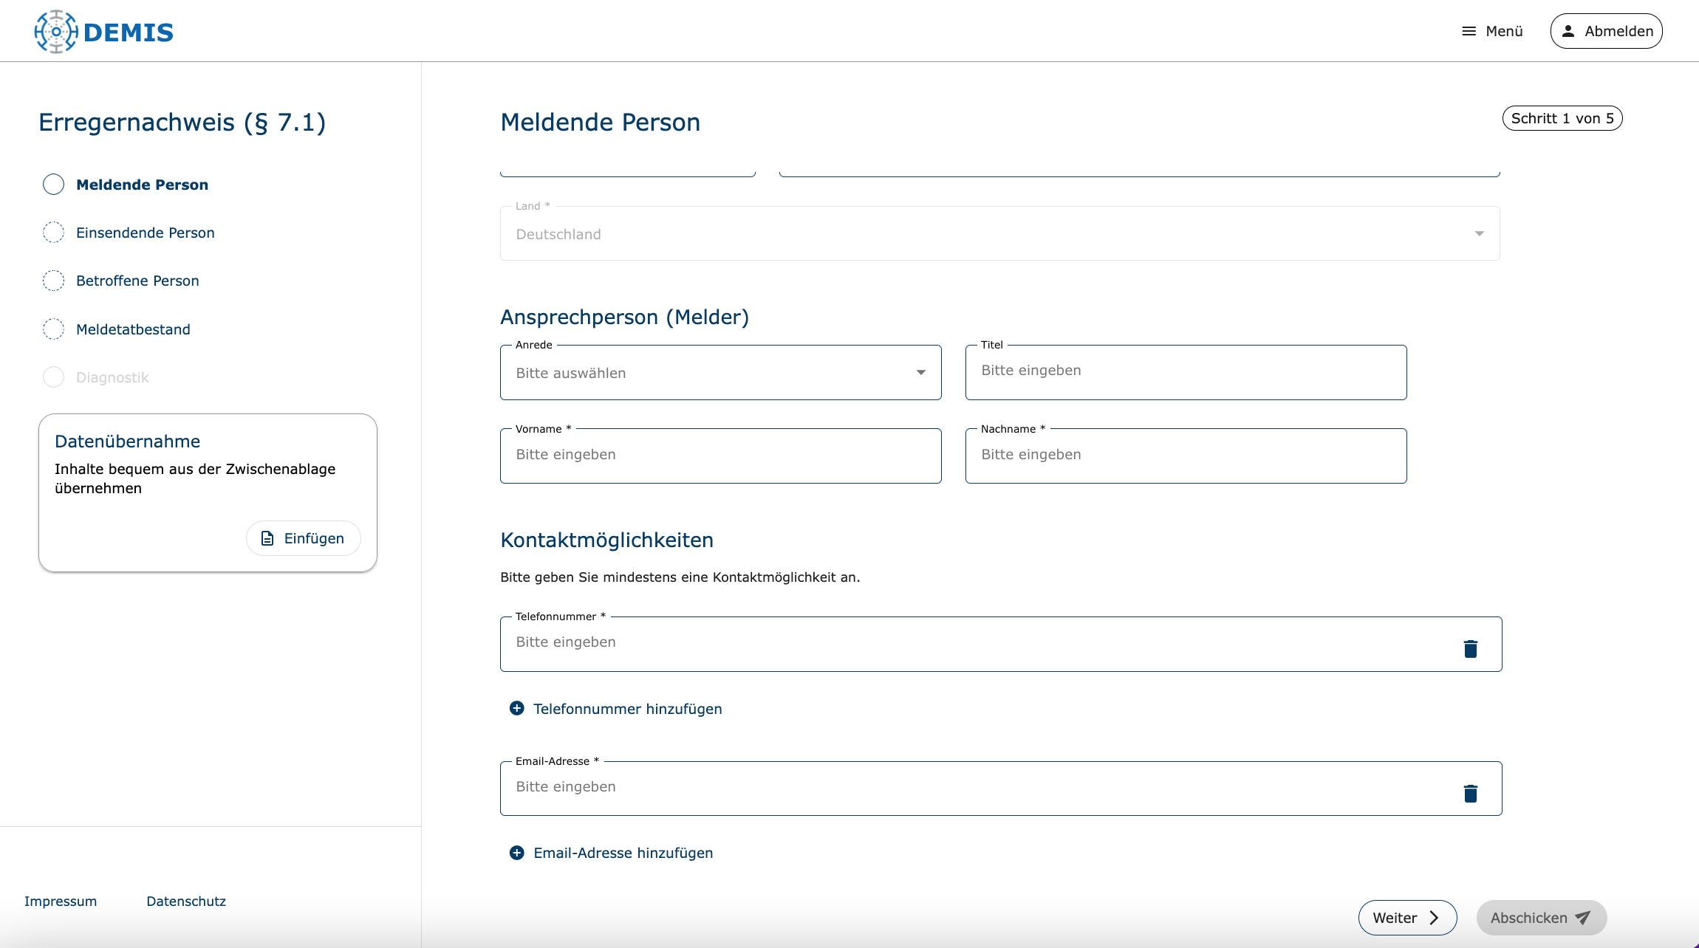Open the Anrede dropdown
Viewport: 1699px width, 948px height.
click(x=720, y=373)
